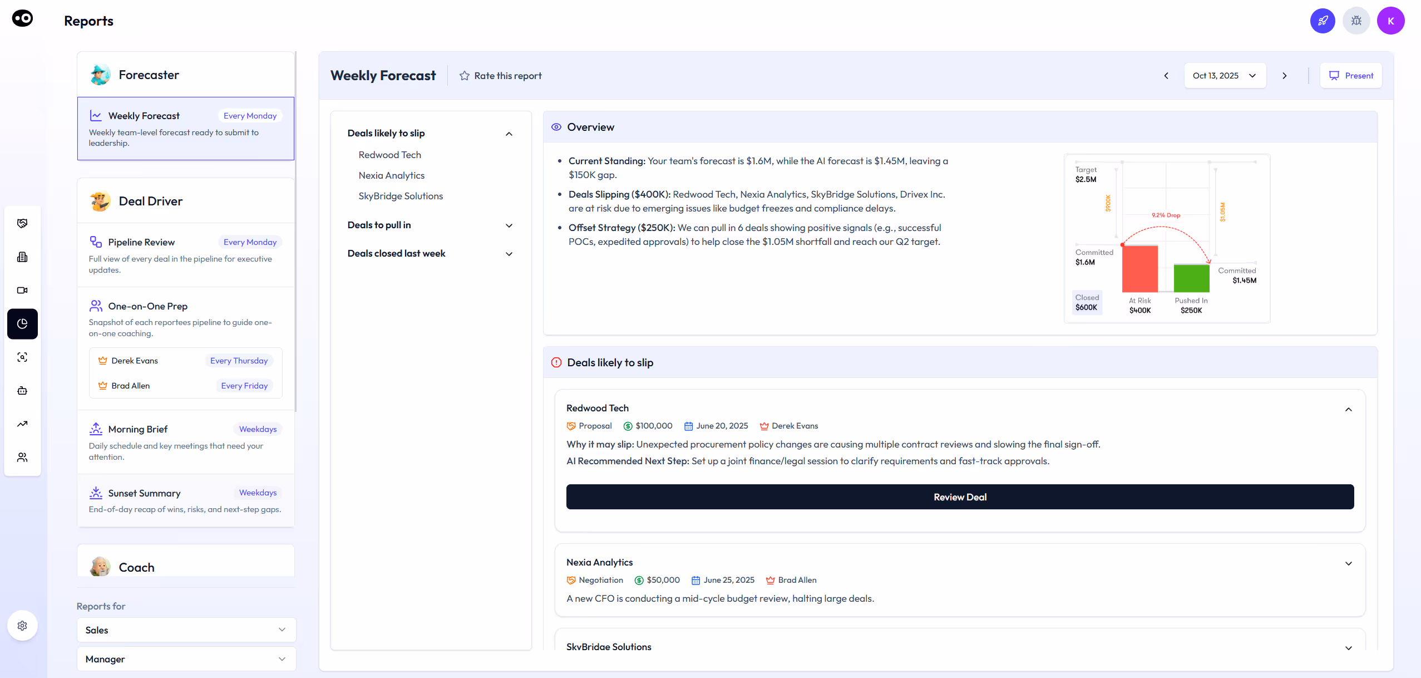This screenshot has height=678, width=1421.
Task: Click the bug report icon in top bar
Action: coord(1356,20)
